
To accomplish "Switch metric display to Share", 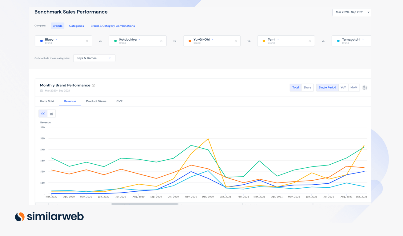I will 307,87.
